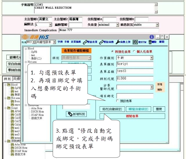Open the blue info icon
This screenshot has width=186, height=159.
pos(151,37)
